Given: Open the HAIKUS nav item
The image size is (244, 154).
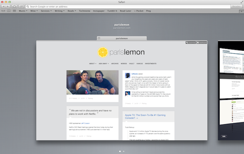Looking at the screenshot, I should click(140, 64).
